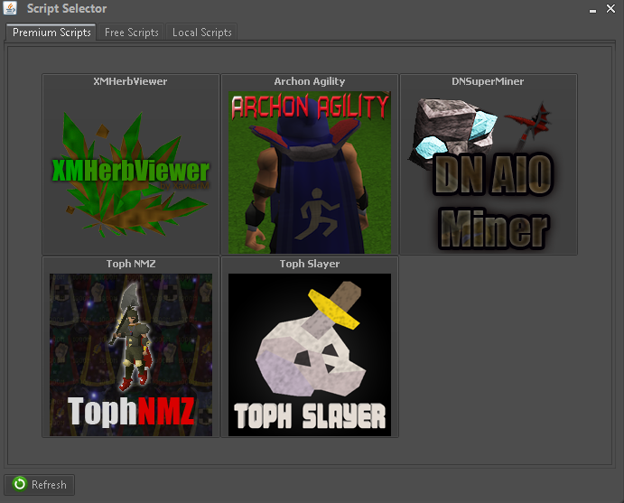Screen dimensions: 624x503
Task: Click the Refresh button
Action: coord(40,485)
